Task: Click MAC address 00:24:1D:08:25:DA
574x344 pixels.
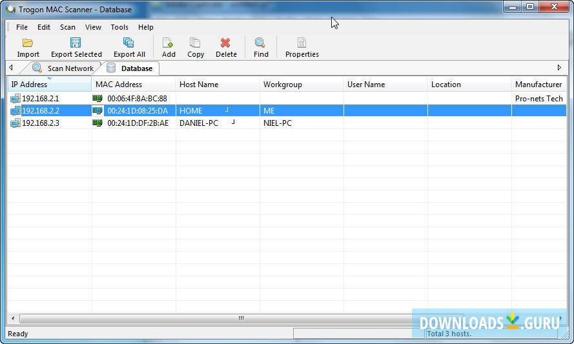Action: (138, 110)
